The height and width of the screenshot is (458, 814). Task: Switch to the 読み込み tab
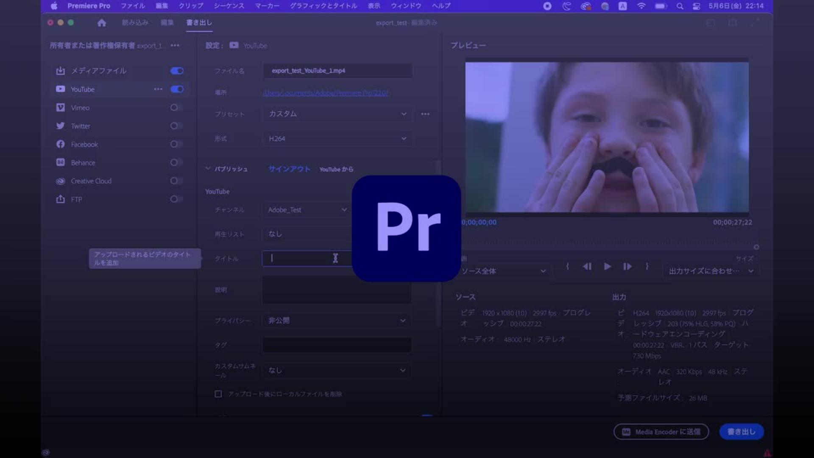point(135,22)
